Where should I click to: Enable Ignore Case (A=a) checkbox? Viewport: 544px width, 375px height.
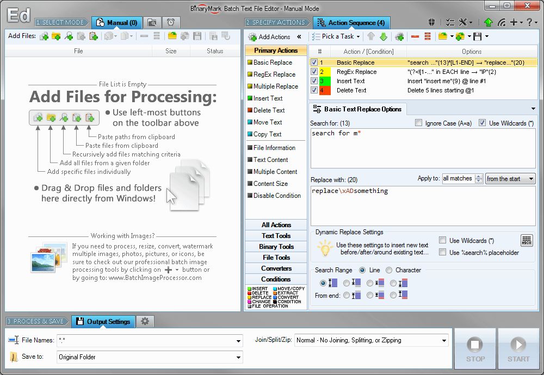(419, 123)
